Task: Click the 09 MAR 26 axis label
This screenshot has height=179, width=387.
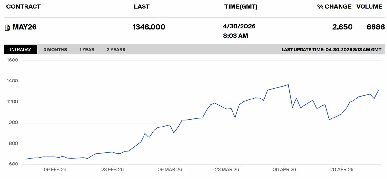Action: 170,169
